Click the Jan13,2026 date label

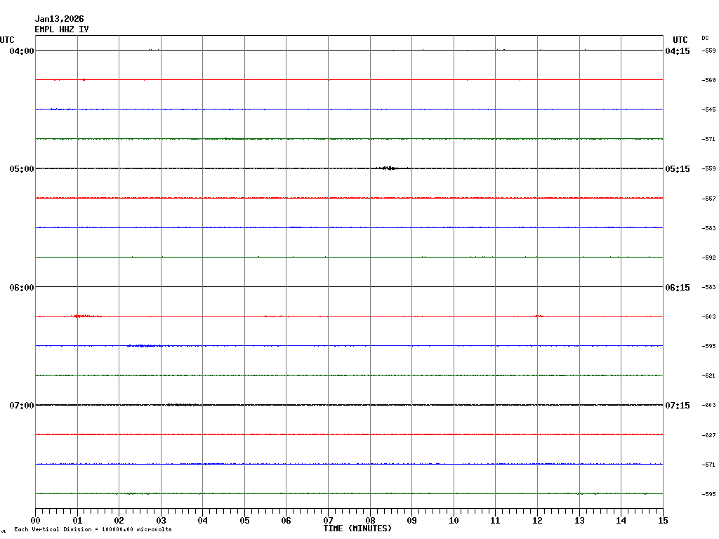point(59,19)
